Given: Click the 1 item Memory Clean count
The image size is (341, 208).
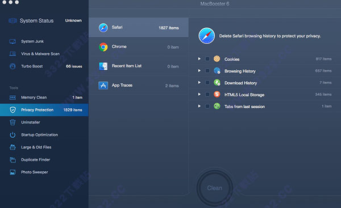Looking at the screenshot, I should [x=77, y=97].
